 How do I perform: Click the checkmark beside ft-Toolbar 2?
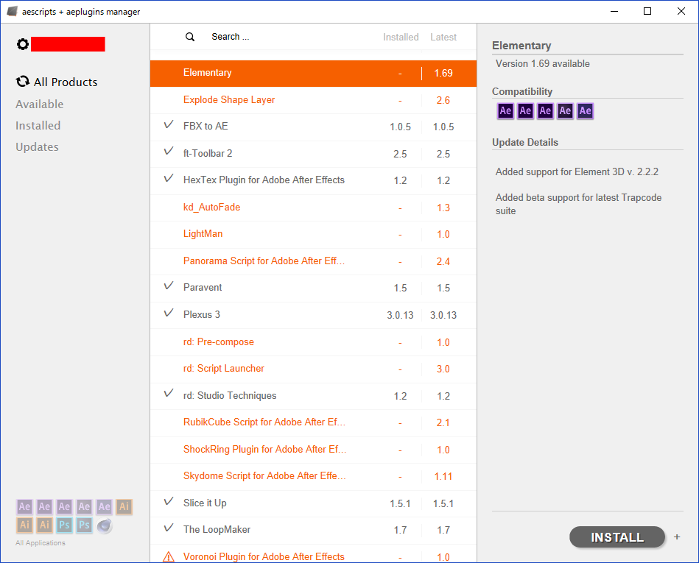[169, 152]
